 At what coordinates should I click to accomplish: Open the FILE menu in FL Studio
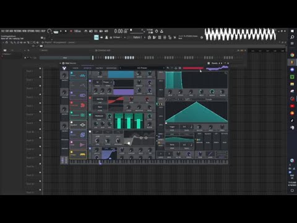click(x=3, y=31)
